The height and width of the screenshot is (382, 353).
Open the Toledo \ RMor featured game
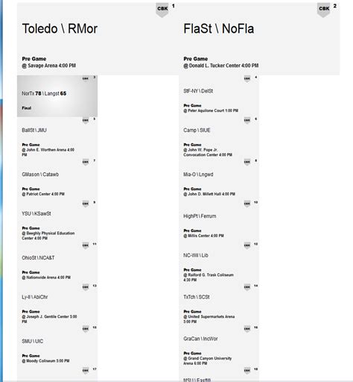60,28
